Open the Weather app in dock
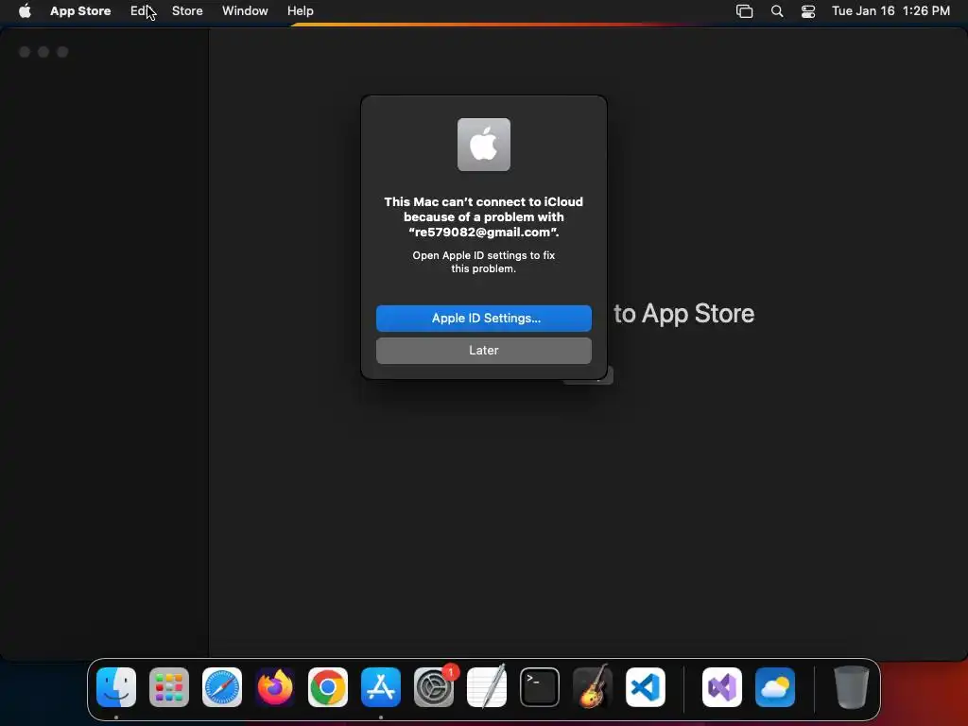968x726 pixels. click(775, 687)
